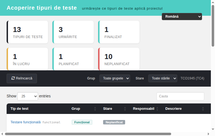Open the Toate stările status filter
The width and height of the screenshot is (215, 136).
pos(163,78)
